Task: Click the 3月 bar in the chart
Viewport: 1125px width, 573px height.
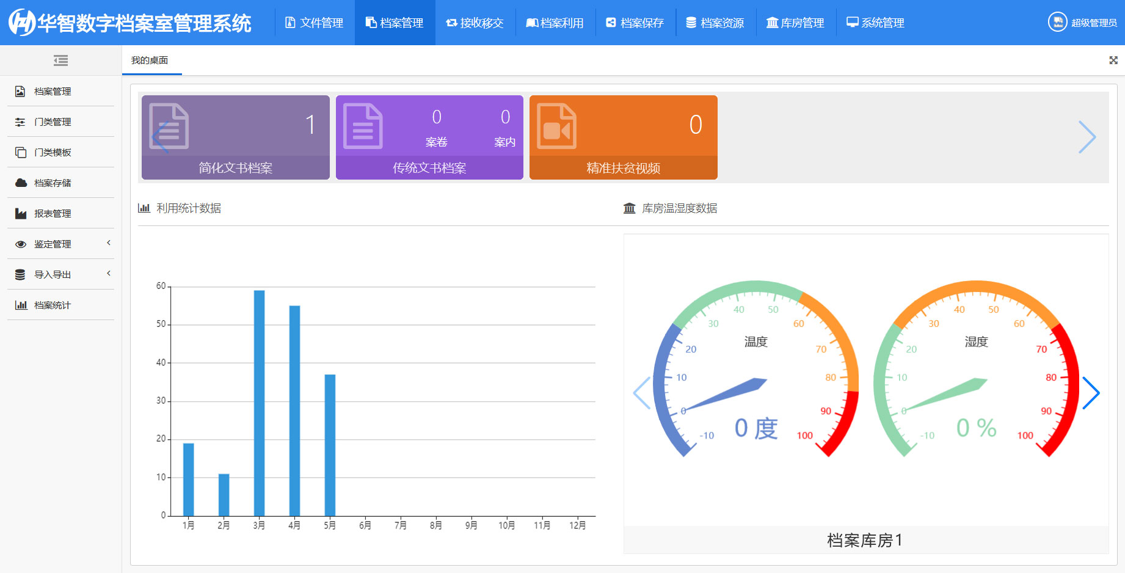Action: 259,403
